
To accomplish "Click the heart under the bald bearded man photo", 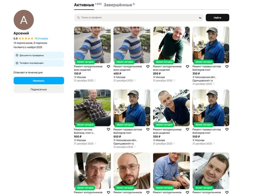I will tap(148, 192).
